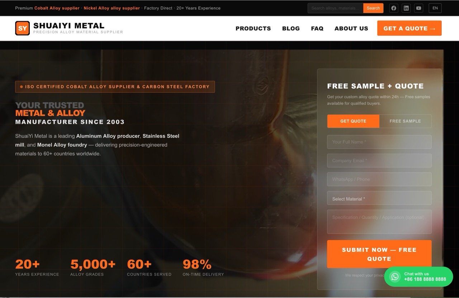Click the WhatsApp / Phone input field
459x298 pixels.
pyautogui.click(x=379, y=179)
